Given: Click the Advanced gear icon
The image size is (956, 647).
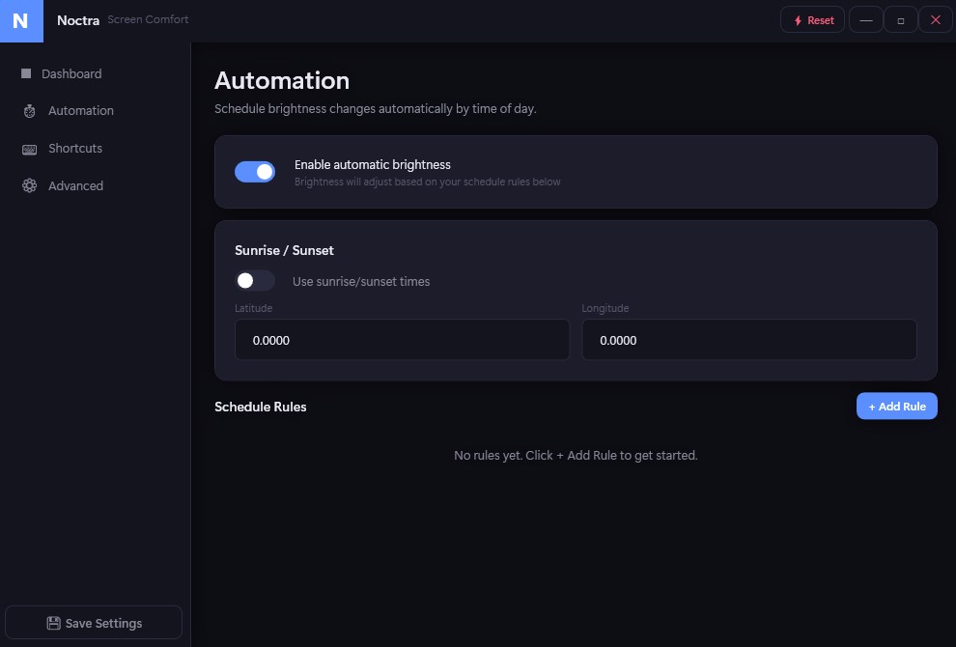Looking at the screenshot, I should 30,185.
